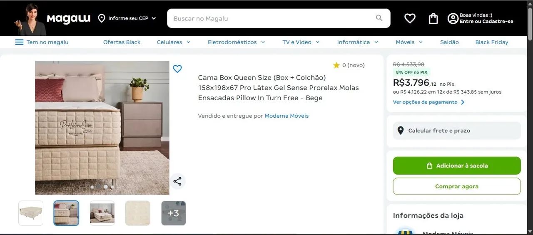Open the +3 more images thumbnail
The width and height of the screenshot is (533, 235).
coord(174,213)
